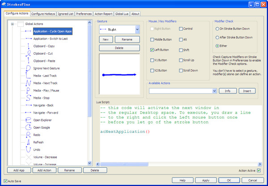Image resolution: width=268 pixels, height=186 pixels.
Task: Click the gesture Delete button
Action: [x=119, y=48]
